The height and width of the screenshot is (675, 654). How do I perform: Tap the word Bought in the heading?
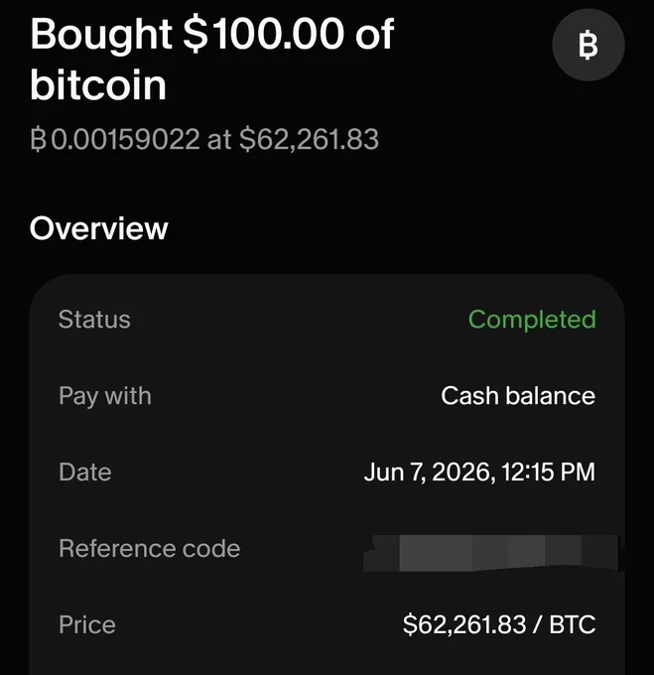[x=101, y=36]
